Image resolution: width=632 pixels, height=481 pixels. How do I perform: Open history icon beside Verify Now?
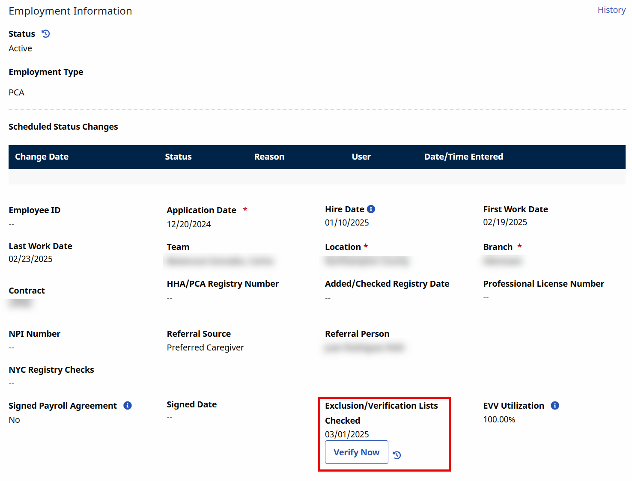click(x=397, y=455)
